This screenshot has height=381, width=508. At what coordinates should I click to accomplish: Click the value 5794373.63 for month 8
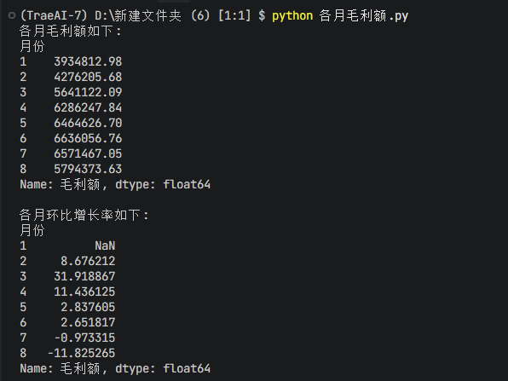88,169
